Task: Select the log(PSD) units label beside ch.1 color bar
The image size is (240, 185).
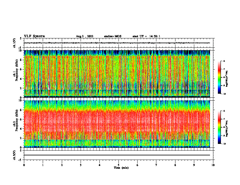Action: (x=227, y=79)
